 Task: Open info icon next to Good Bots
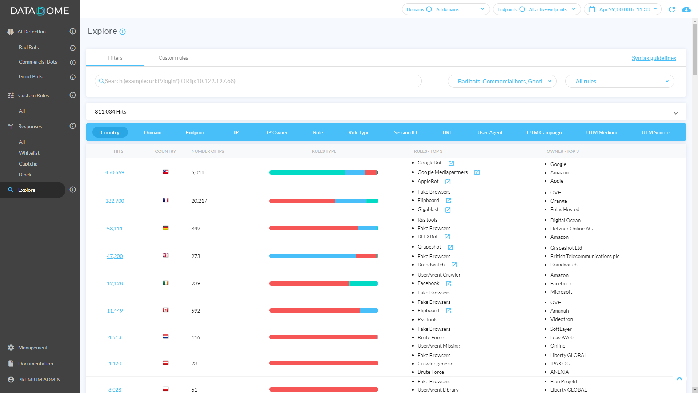73,77
